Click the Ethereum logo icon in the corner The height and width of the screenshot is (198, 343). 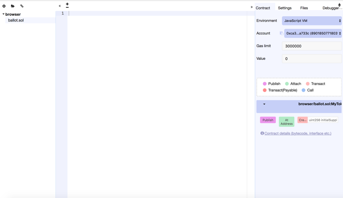[x=339, y=5]
